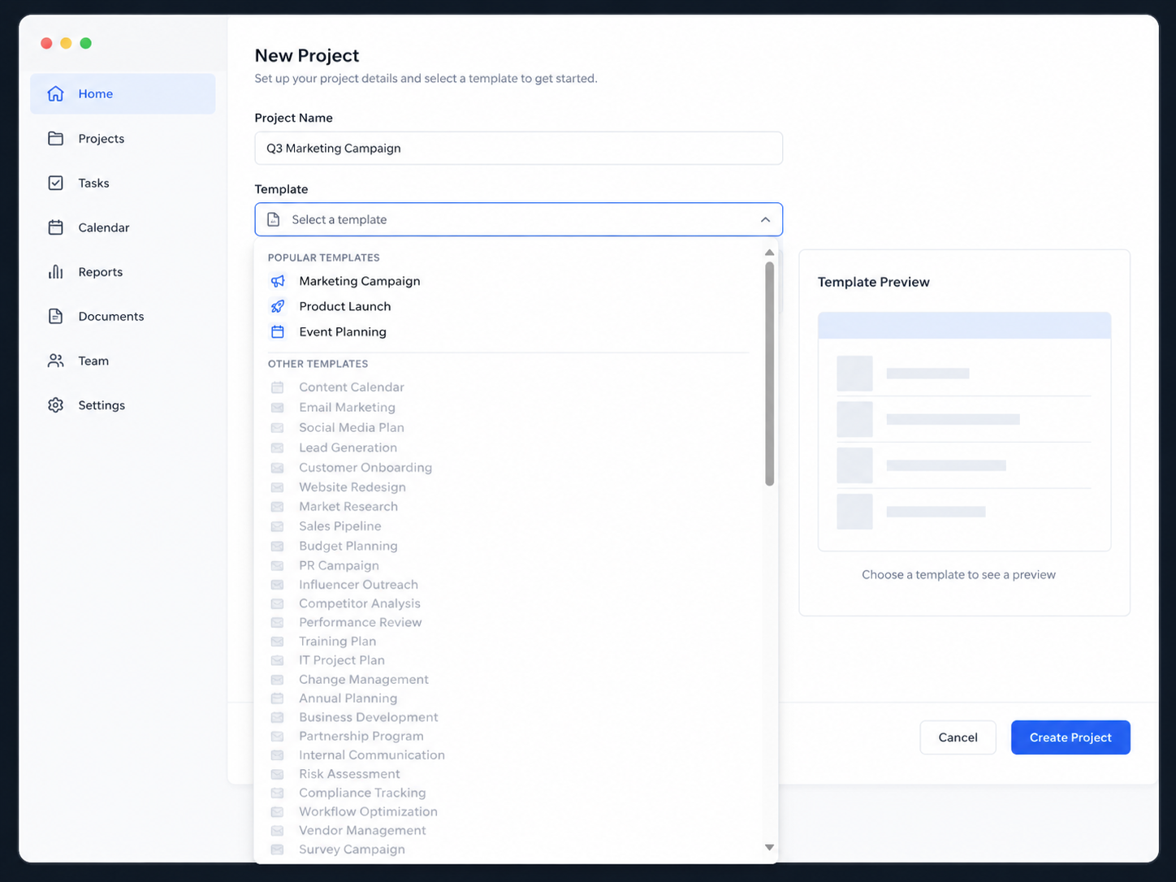Open Calendar in the sidebar
Viewport: 1176px width, 882px height.
(123, 227)
